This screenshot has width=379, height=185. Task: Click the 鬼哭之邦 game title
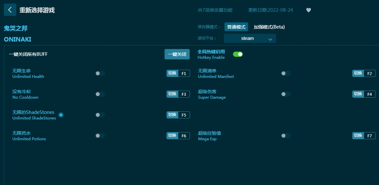(16, 29)
